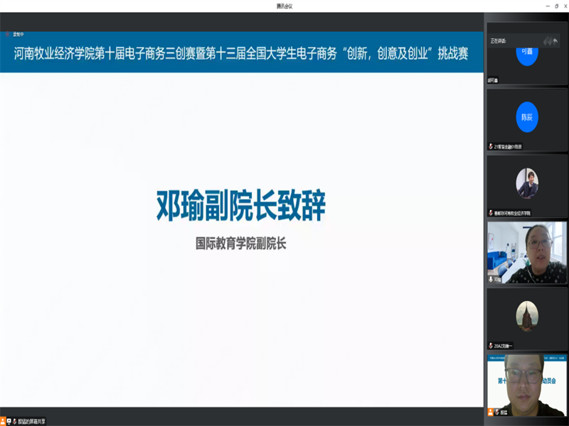Click orange presenter icon at bottom-left of shared screen
Viewport: 569px width, 426px height.
point(3,421)
